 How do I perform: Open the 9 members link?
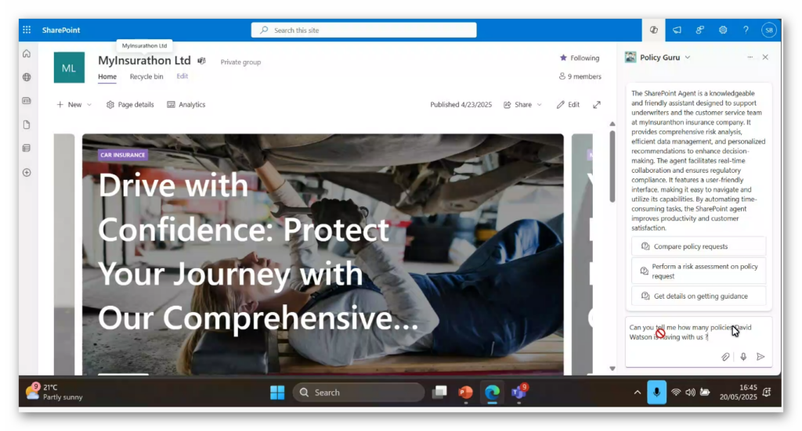(580, 77)
